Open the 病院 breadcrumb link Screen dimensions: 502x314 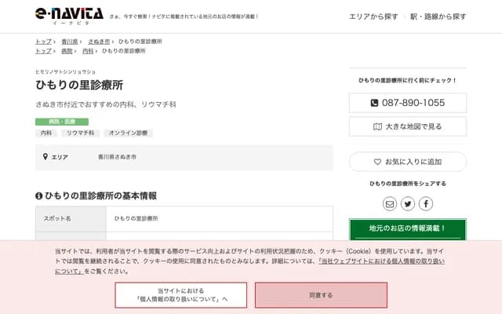(x=67, y=50)
